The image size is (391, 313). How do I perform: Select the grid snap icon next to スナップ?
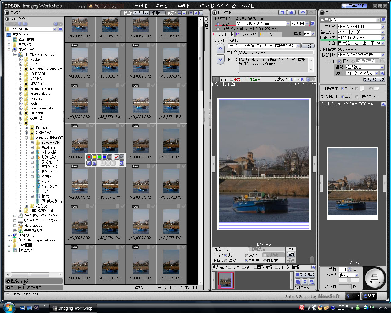[296, 79]
